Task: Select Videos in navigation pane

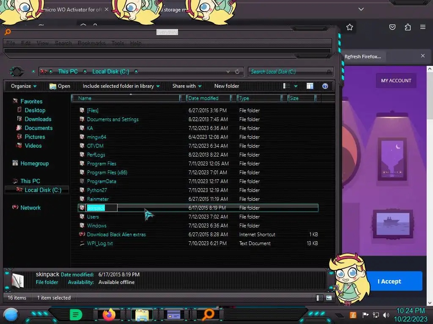Action: 33,146
